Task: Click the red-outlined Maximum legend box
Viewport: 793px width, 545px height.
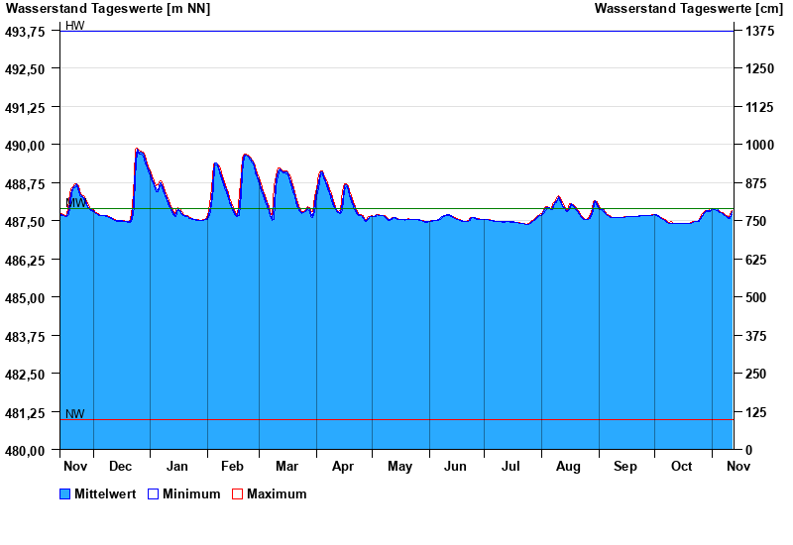Action: [237, 494]
